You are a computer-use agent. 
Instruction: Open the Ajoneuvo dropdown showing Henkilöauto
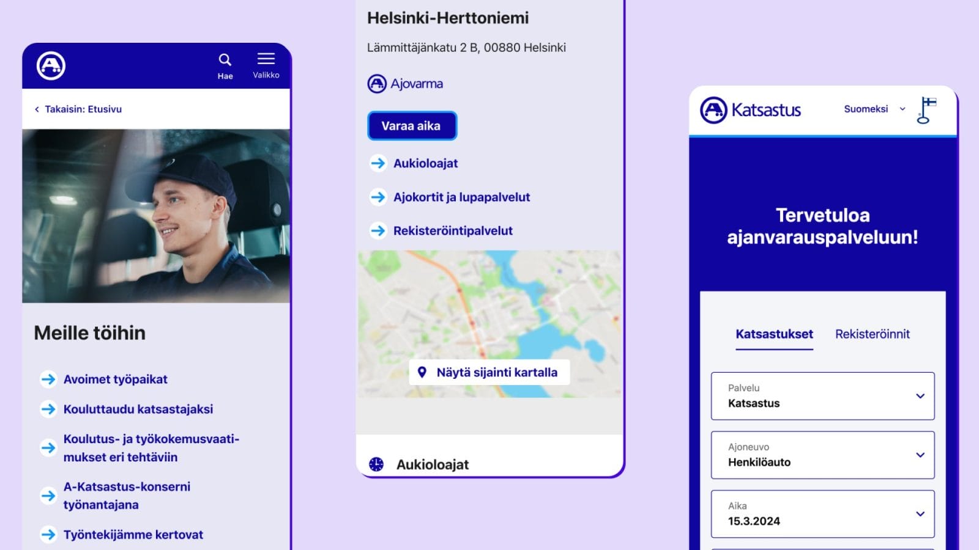822,455
